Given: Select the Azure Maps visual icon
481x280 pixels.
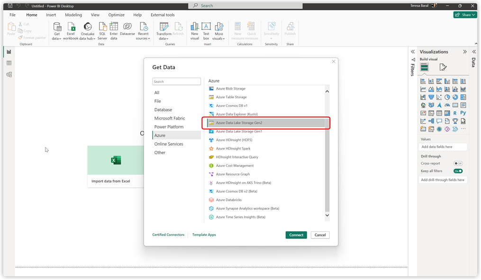Looking at the screenshot, I should click(x=439, y=105).
